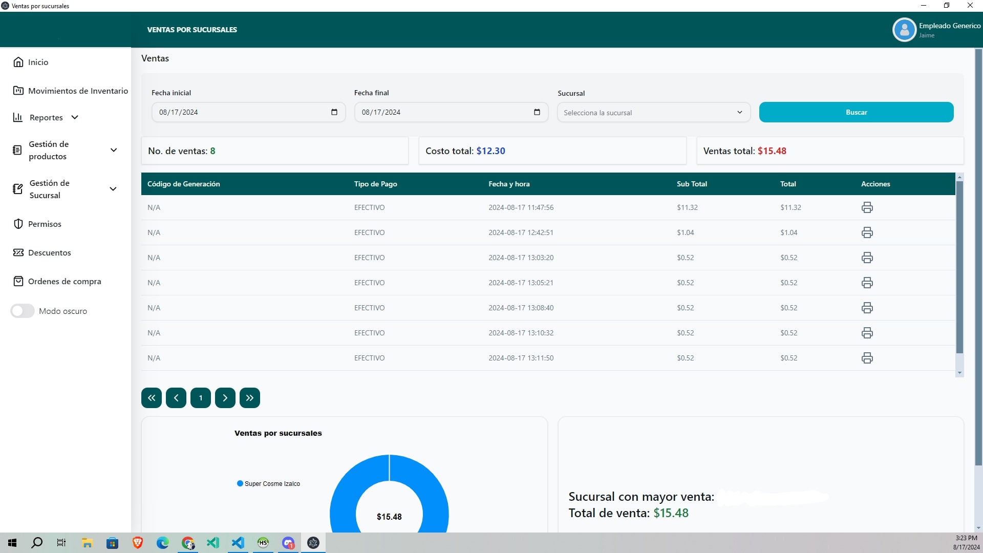Open HeidiSQL from the taskbar

click(263, 543)
